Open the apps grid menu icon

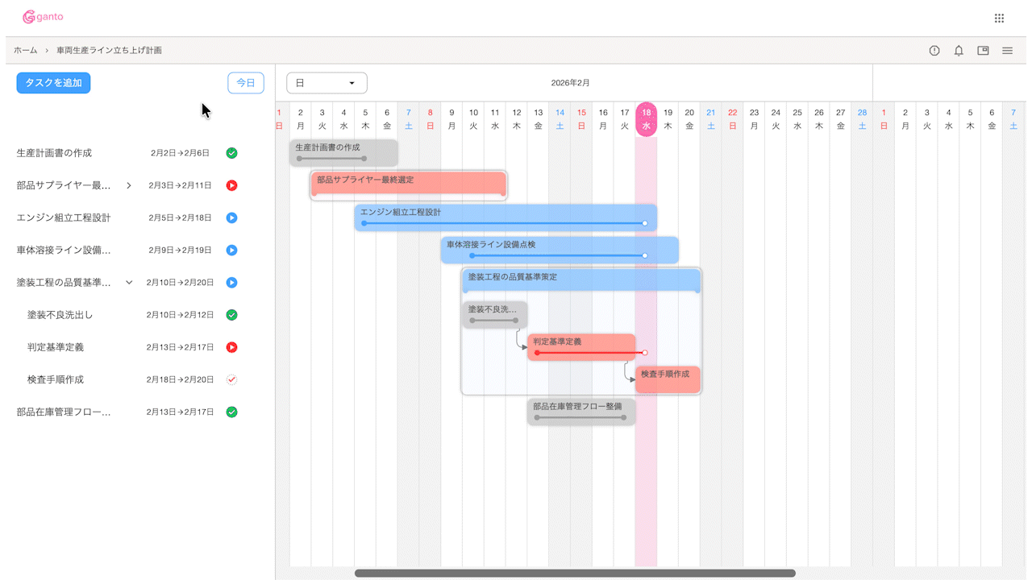click(999, 18)
